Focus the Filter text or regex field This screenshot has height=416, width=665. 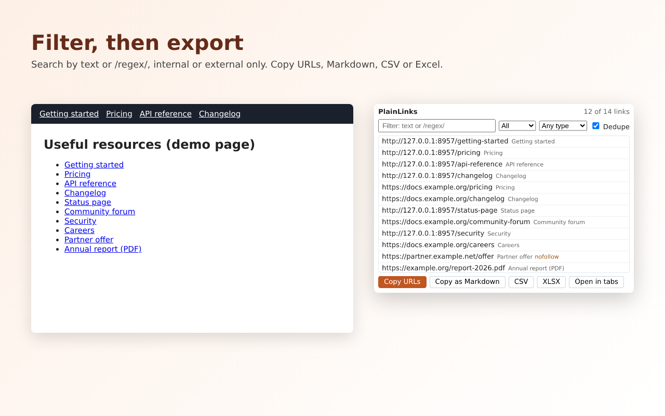click(x=437, y=126)
